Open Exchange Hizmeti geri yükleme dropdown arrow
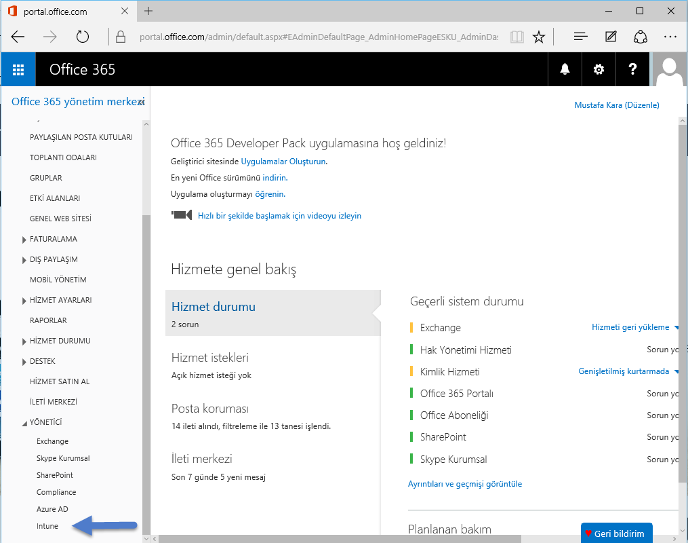688x543 pixels. [x=676, y=327]
